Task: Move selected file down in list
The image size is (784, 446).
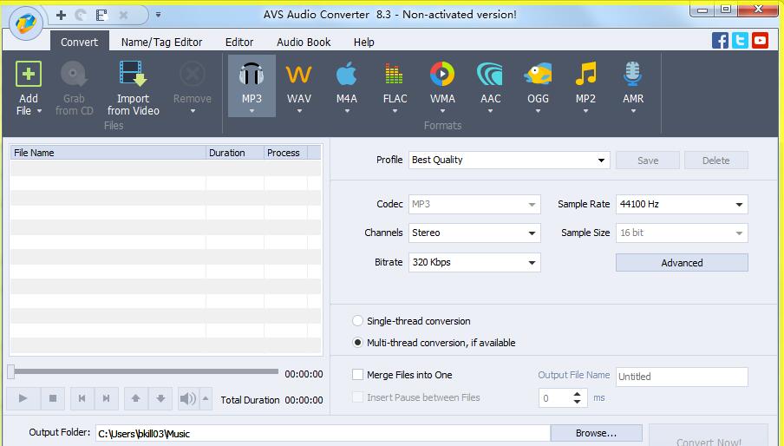Action: [160, 398]
